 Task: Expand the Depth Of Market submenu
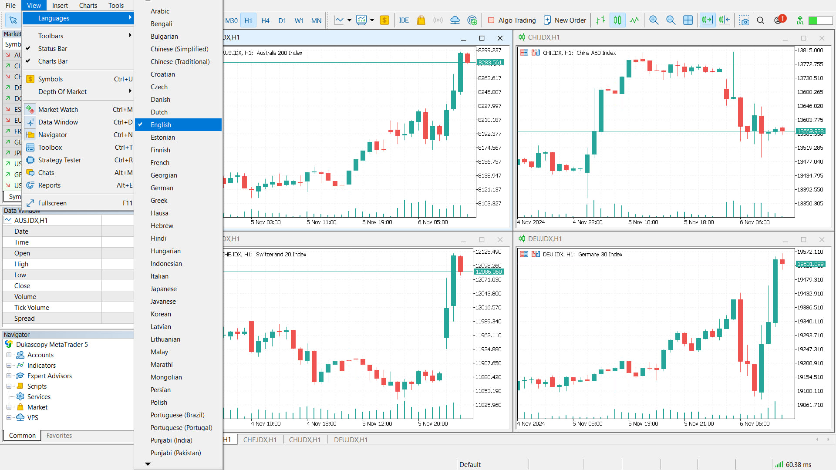tap(78, 92)
